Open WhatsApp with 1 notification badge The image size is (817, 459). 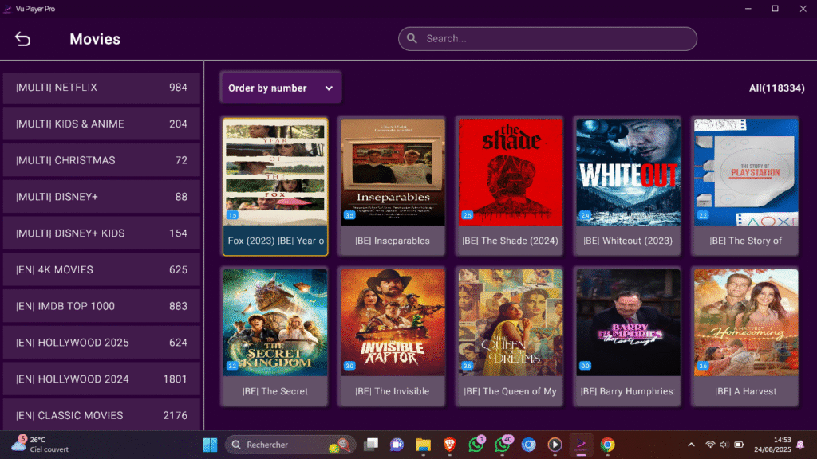[476, 444]
